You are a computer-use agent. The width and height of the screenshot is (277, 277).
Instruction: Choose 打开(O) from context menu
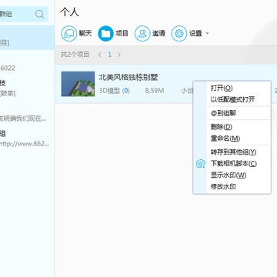[222, 88]
